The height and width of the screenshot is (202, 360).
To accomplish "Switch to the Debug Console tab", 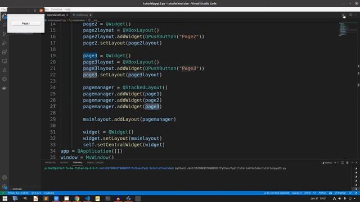I will [95, 163].
